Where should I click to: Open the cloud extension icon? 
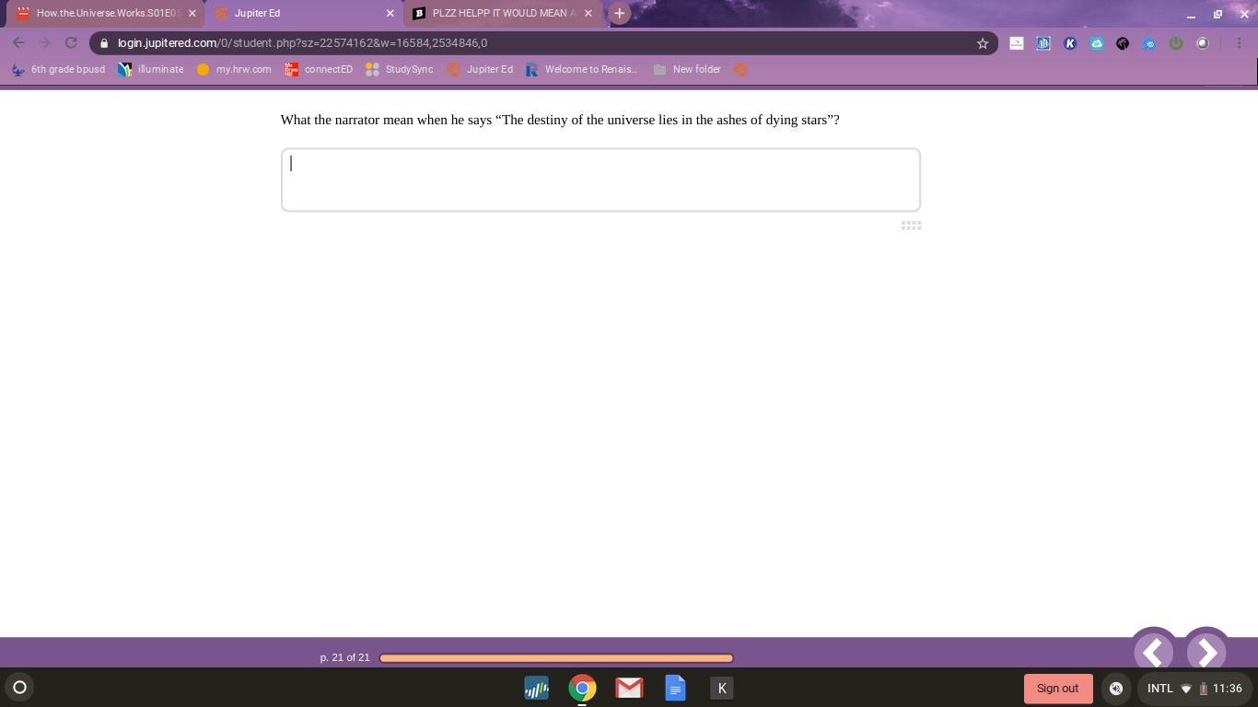1097,43
